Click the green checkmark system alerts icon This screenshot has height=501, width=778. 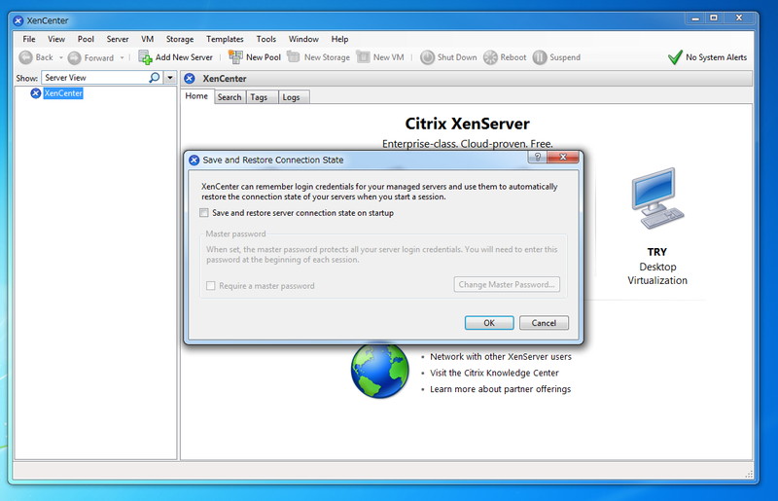pyautogui.click(x=675, y=57)
